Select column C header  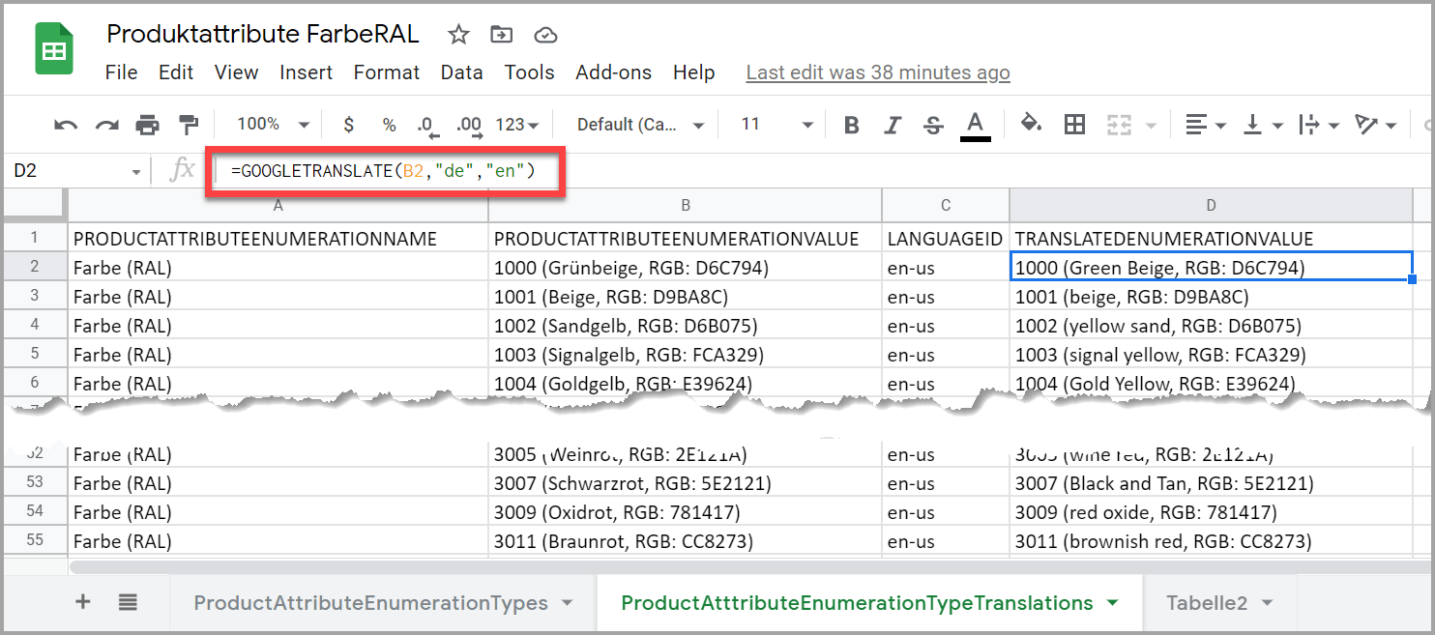[x=946, y=205]
